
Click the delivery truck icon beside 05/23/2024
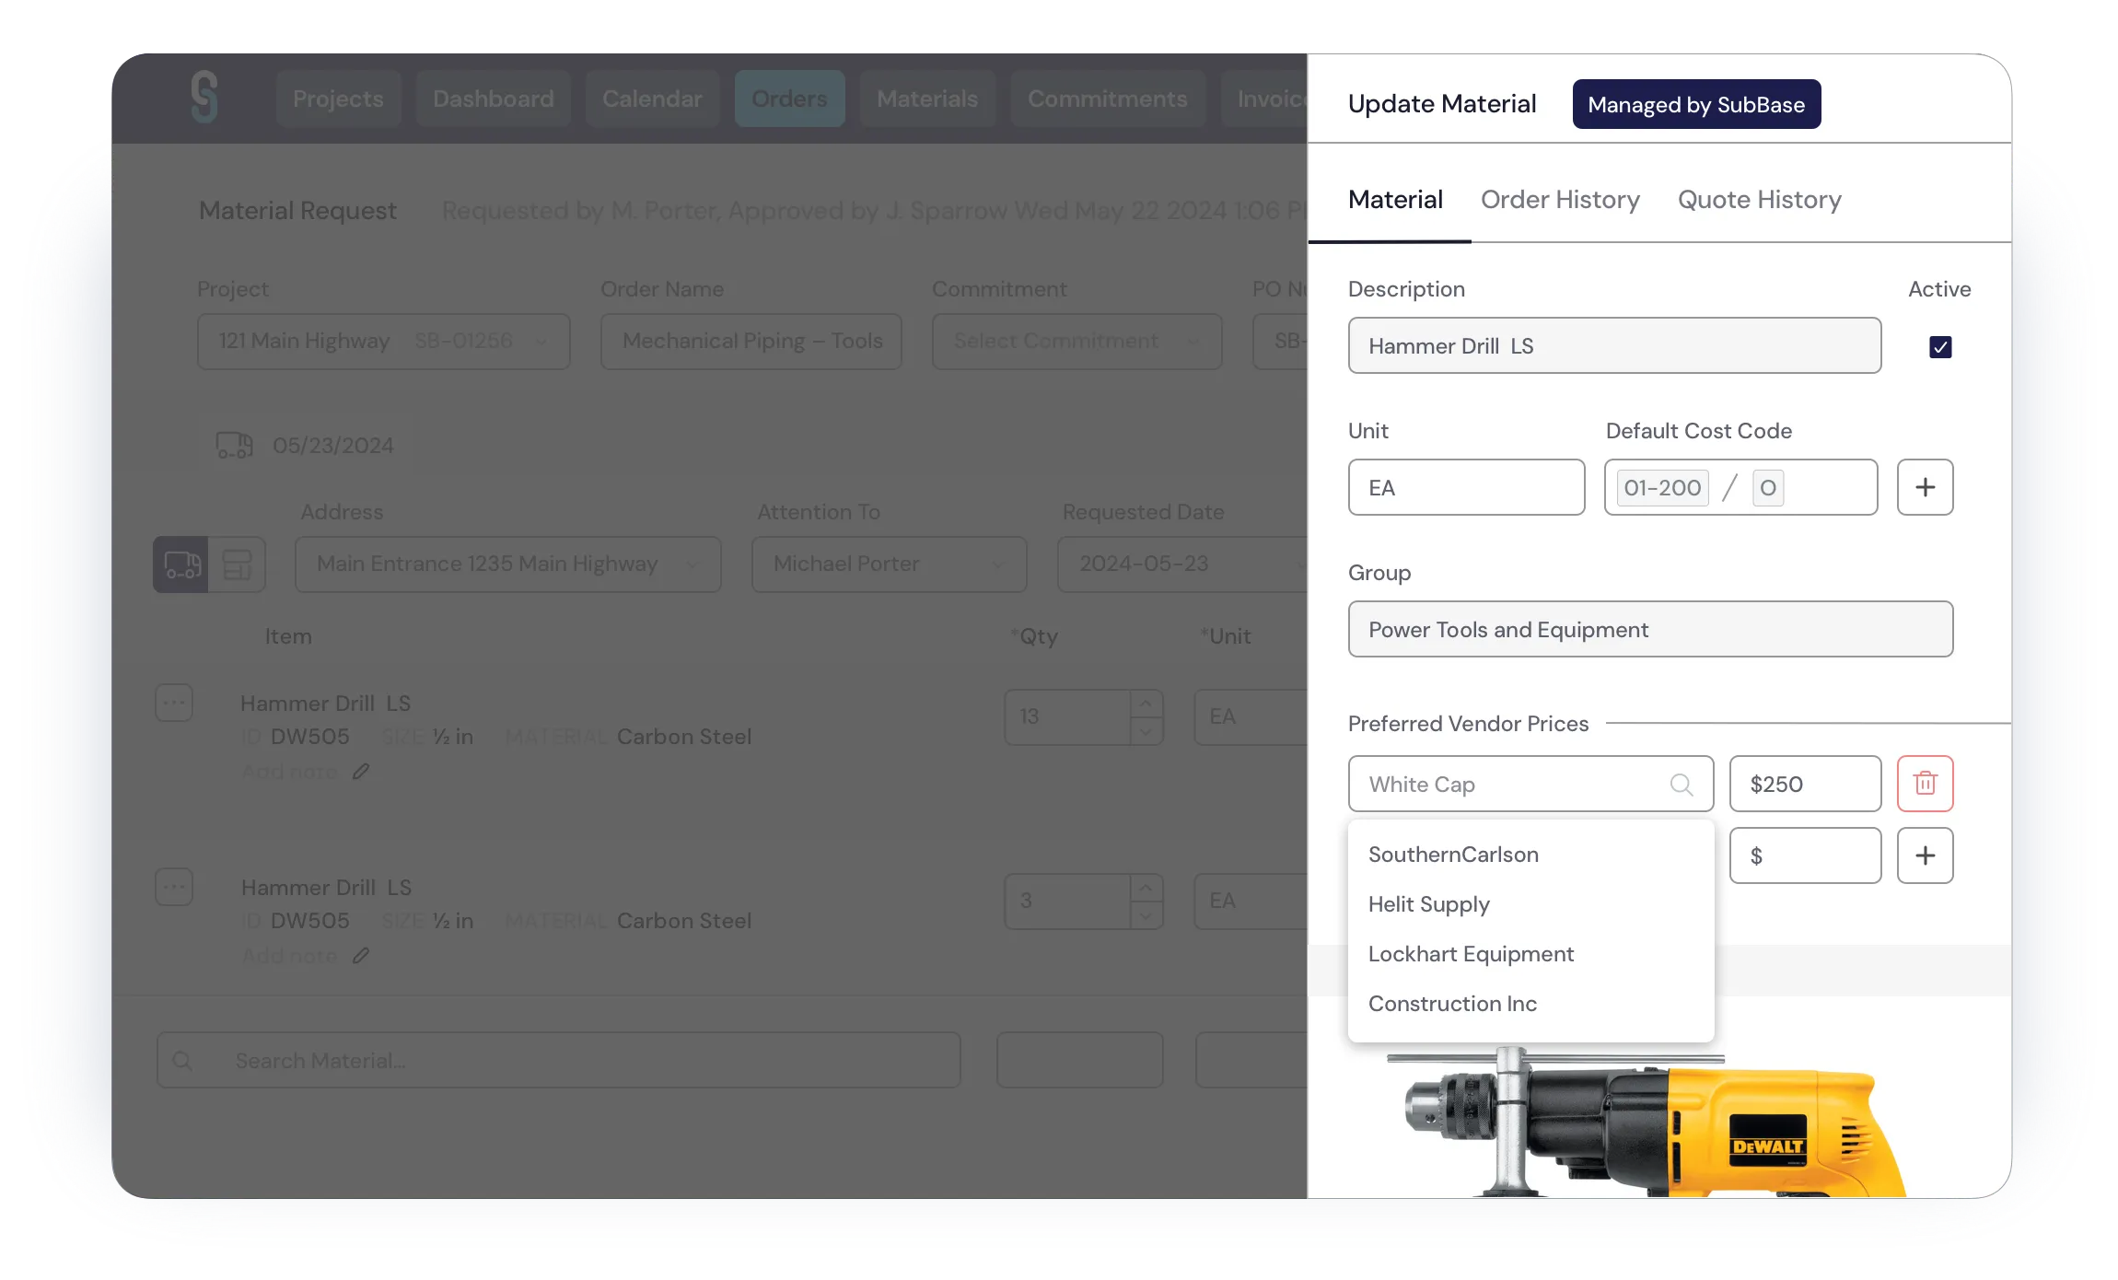point(234,445)
